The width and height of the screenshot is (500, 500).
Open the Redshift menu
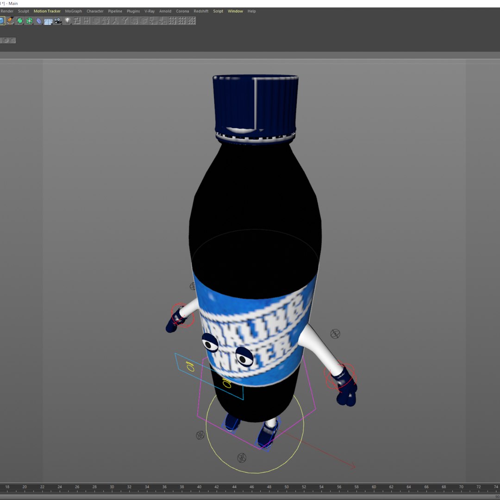click(x=201, y=11)
